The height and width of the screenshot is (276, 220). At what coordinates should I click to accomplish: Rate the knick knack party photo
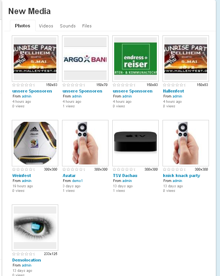174,169
